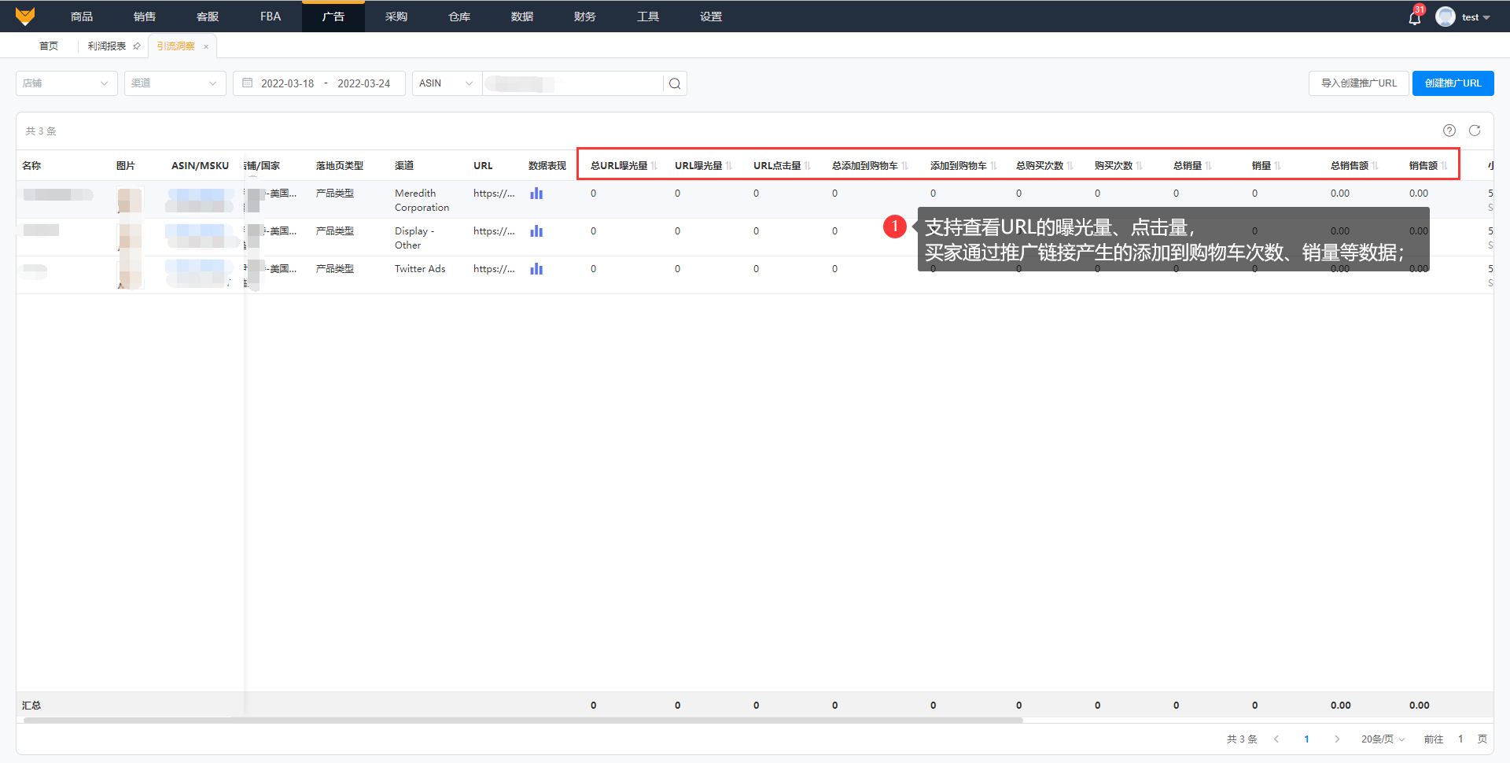Open the ASIN search type dropdown
Viewport: 1510px width, 763px height.
tap(446, 83)
